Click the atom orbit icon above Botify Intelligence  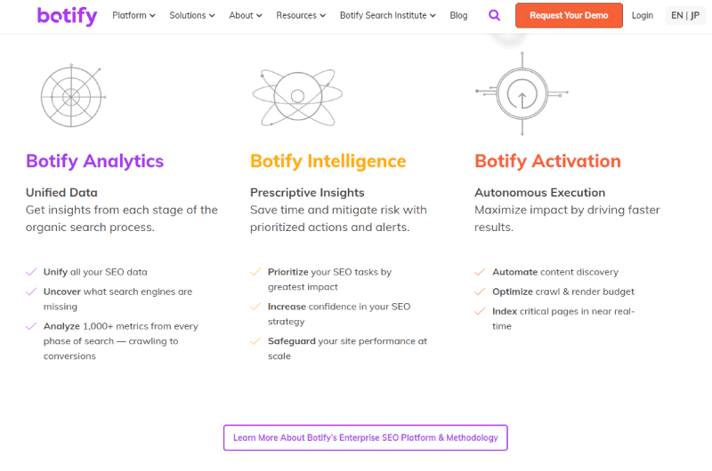pos(297,97)
